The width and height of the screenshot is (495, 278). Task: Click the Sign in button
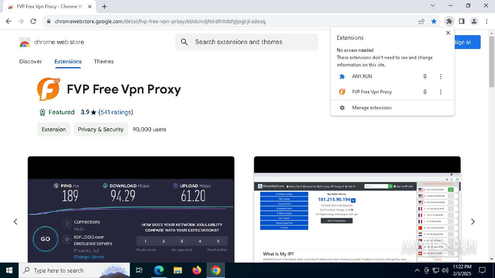click(467, 42)
